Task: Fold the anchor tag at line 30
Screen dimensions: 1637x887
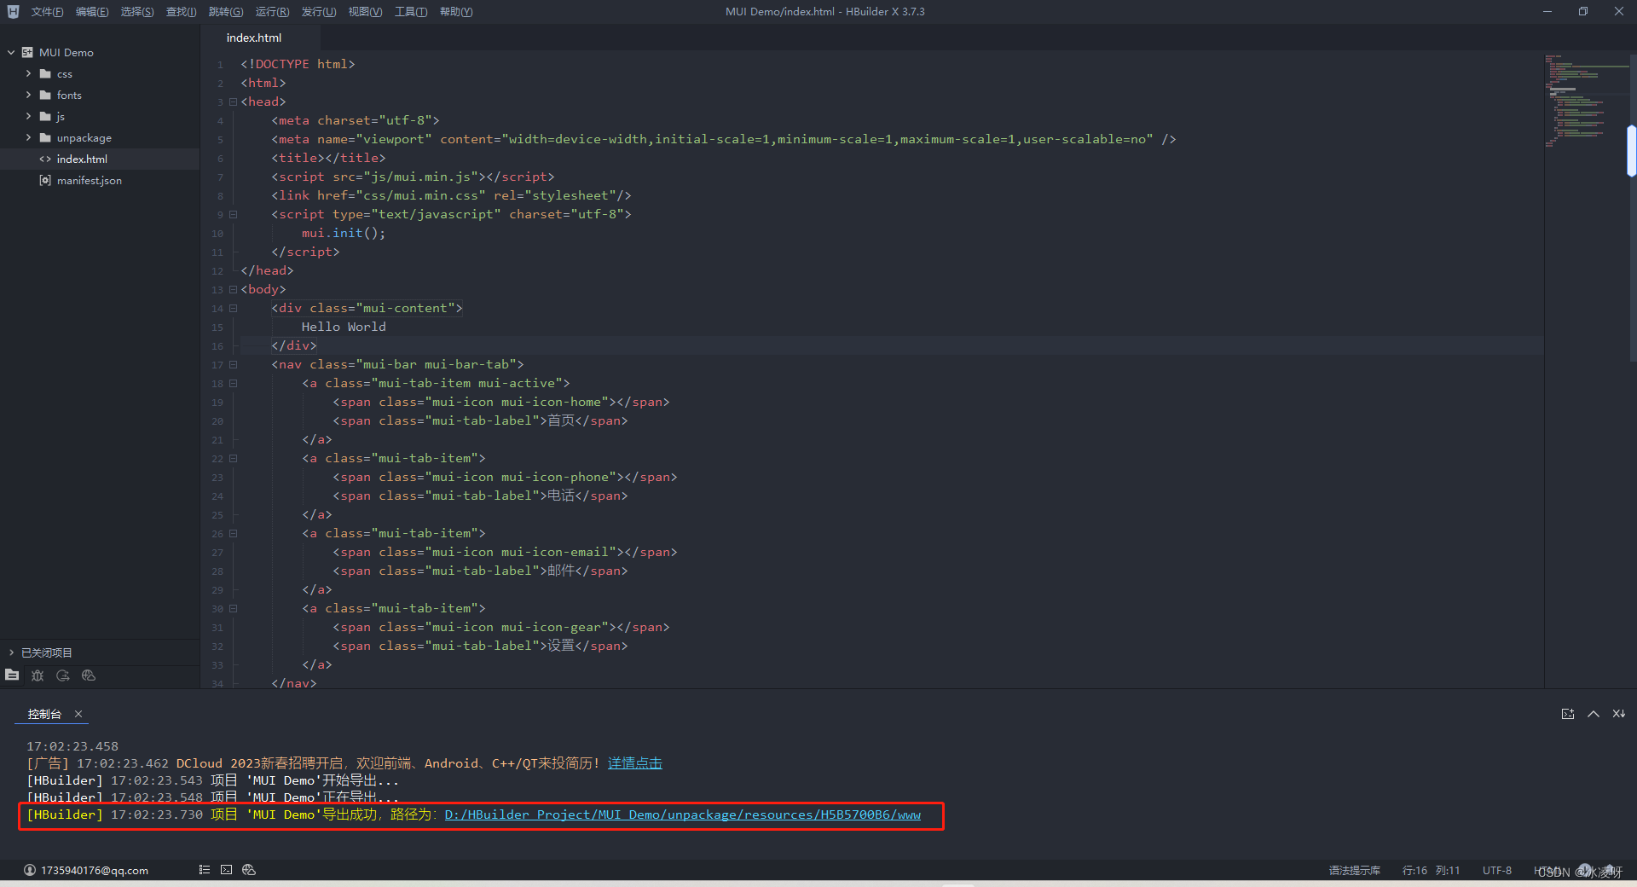Action: tap(233, 609)
